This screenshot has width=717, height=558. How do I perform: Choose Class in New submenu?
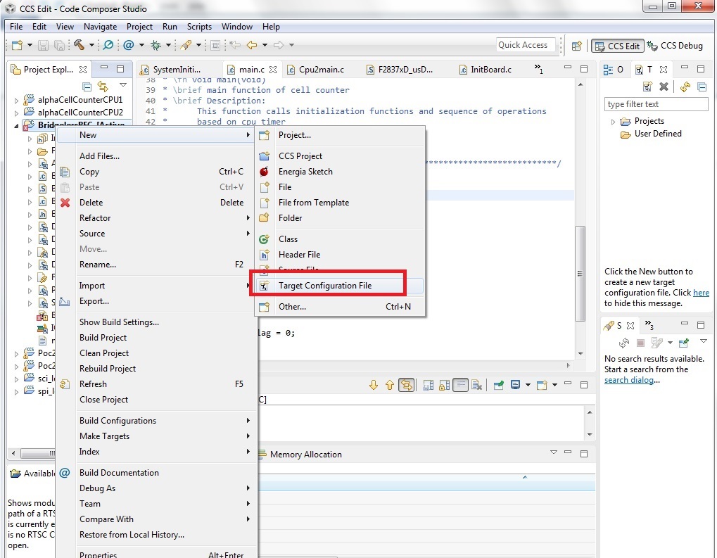point(340,239)
